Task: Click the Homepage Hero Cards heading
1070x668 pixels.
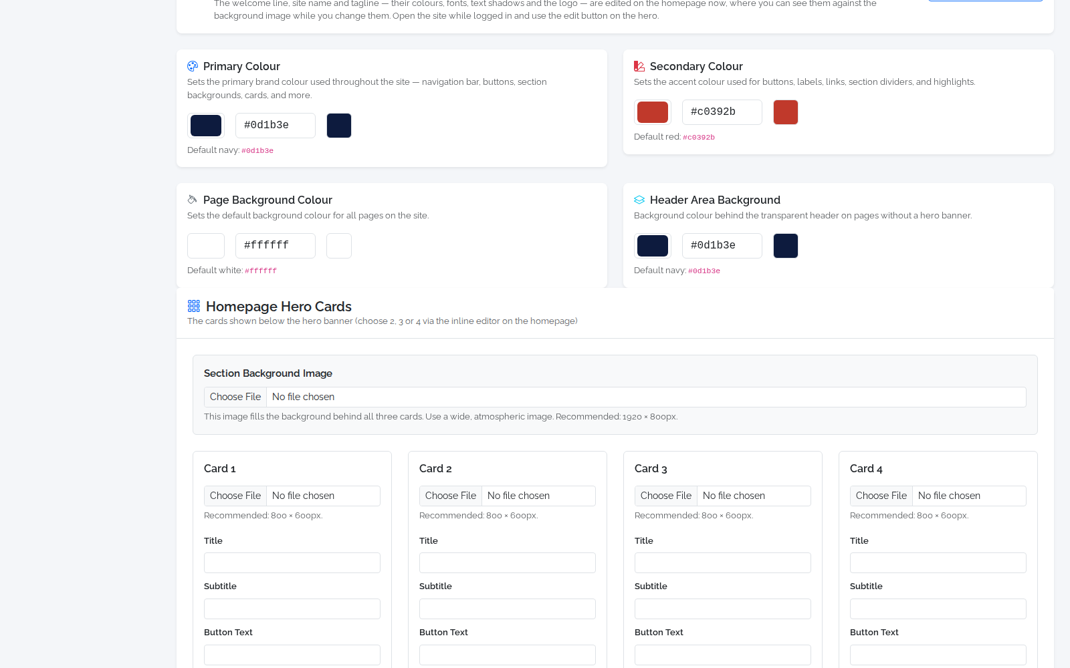Action: point(279,307)
